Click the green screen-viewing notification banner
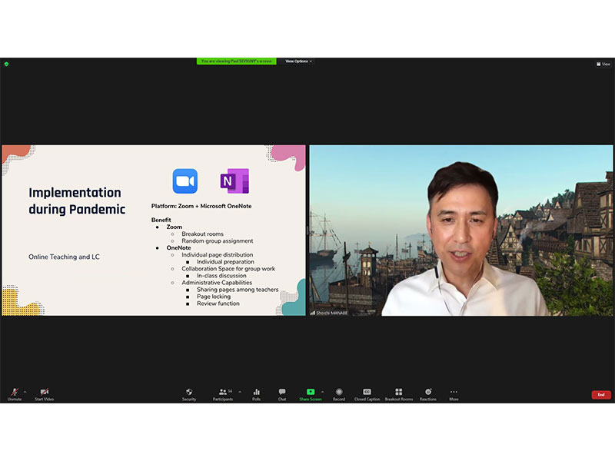Image resolution: width=615 pixels, height=461 pixels. tap(236, 61)
